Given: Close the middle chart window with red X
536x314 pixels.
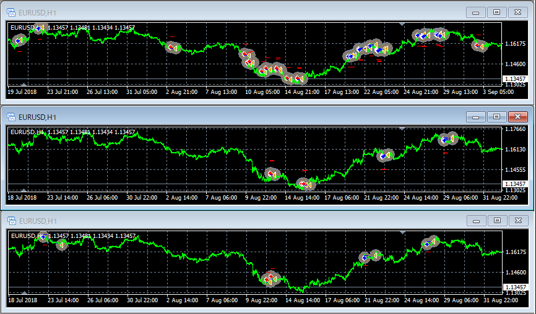Looking at the screenshot, I should tap(518, 117).
